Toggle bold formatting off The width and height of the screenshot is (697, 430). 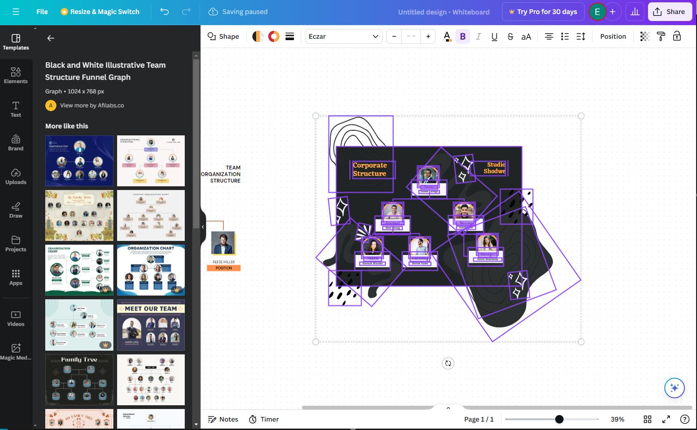462,36
